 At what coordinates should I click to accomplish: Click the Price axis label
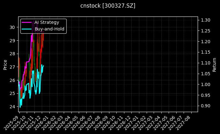(5, 65)
